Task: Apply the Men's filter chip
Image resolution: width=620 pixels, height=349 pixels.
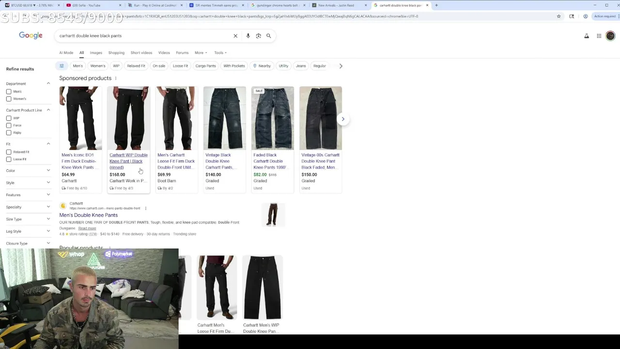Action: (x=78, y=66)
